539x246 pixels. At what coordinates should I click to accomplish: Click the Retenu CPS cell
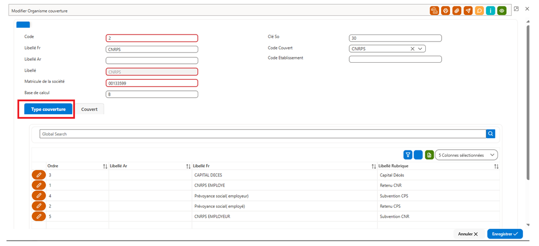[x=439, y=206]
